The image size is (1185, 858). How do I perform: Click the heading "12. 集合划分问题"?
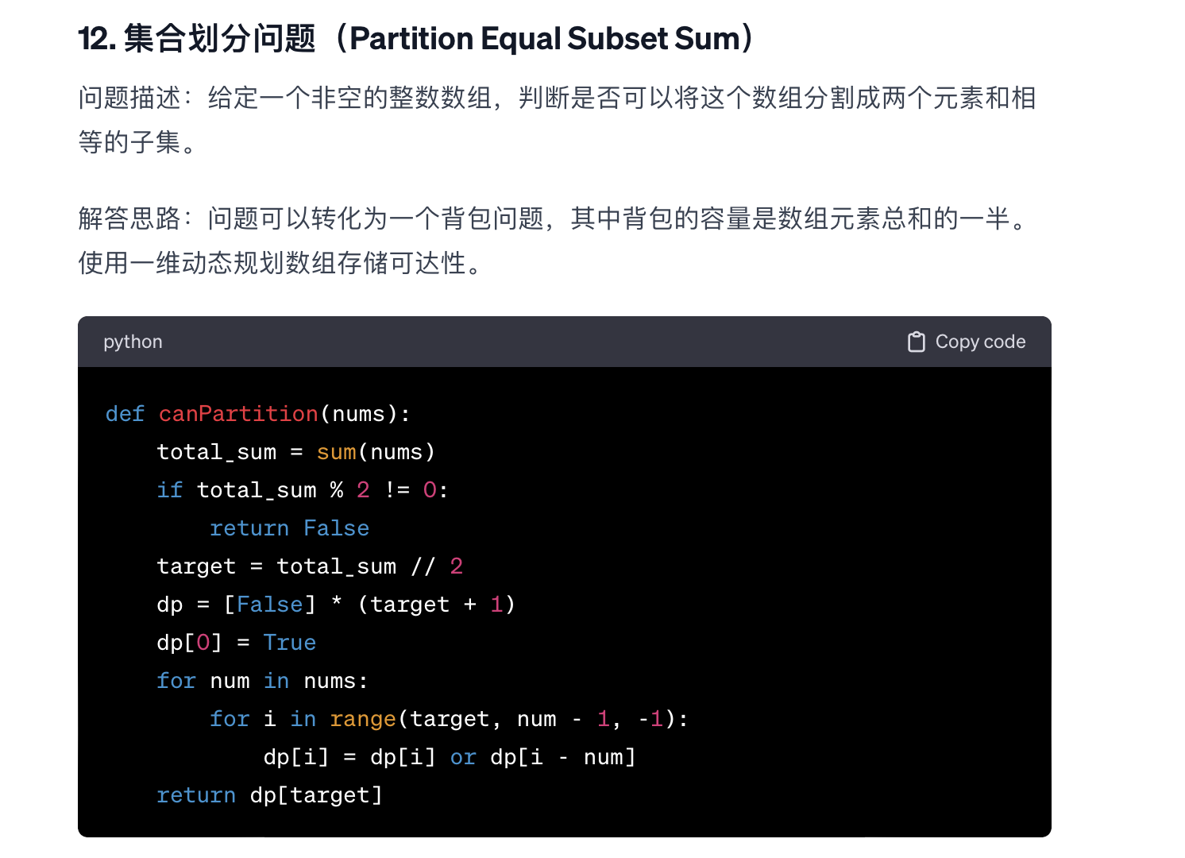pyautogui.click(x=197, y=38)
